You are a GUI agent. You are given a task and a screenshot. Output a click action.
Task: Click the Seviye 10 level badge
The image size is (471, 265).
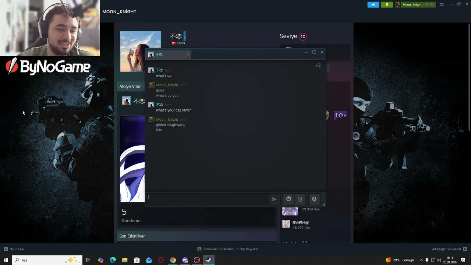coord(303,36)
